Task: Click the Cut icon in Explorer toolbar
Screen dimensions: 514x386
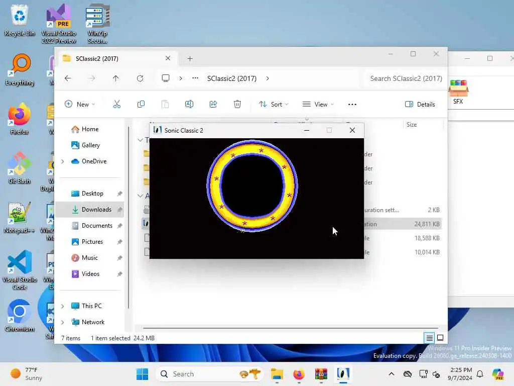Action: coord(116,105)
